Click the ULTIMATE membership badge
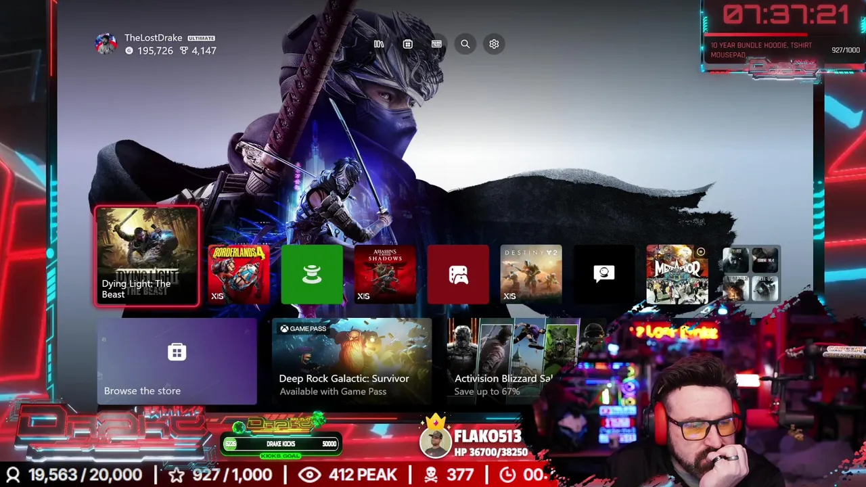Screen dimensions: 866x487 coord(201,39)
